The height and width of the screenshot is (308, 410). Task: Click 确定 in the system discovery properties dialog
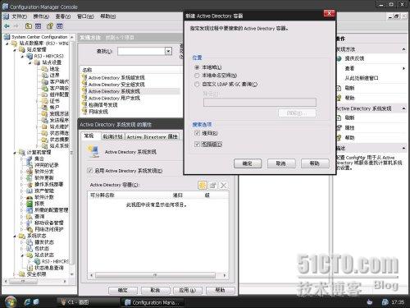pyautogui.click(x=123, y=290)
